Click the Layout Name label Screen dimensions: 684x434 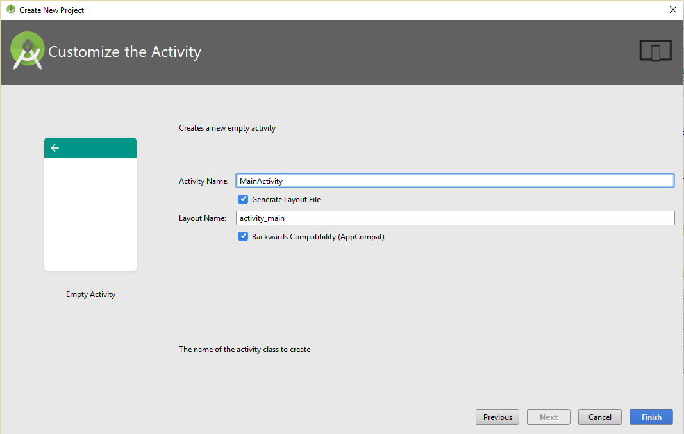[202, 218]
